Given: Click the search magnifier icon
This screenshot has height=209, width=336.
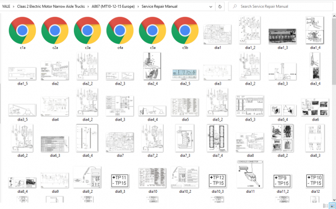Looking at the screenshot, I should [235, 6].
